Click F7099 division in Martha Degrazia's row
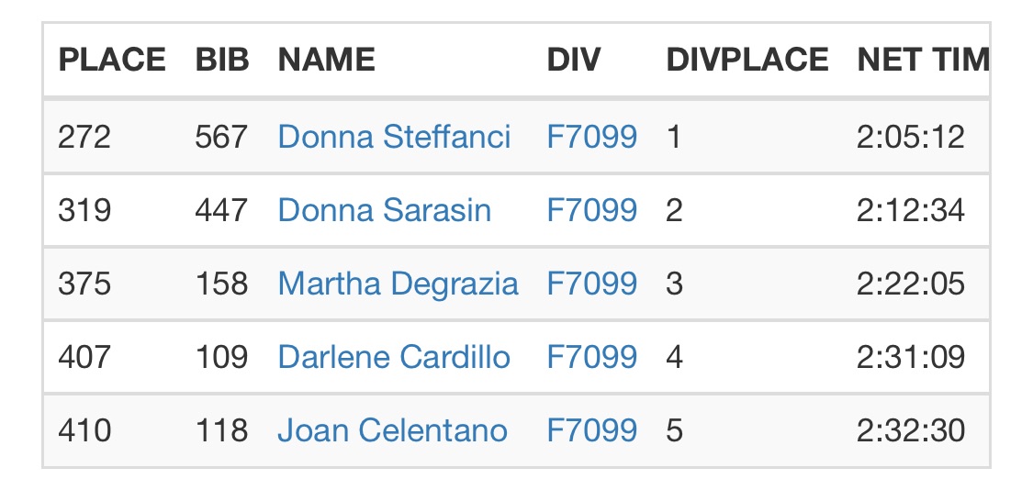Viewport: 1033px width, 479px height. click(591, 284)
